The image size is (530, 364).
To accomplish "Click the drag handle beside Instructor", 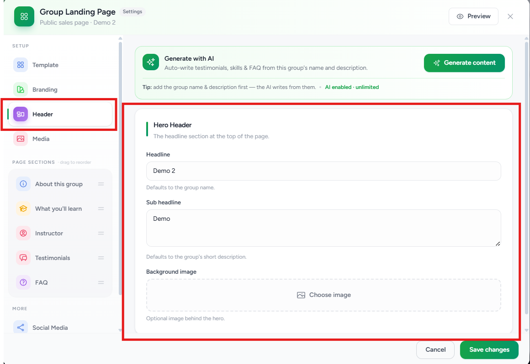I will pyautogui.click(x=101, y=234).
